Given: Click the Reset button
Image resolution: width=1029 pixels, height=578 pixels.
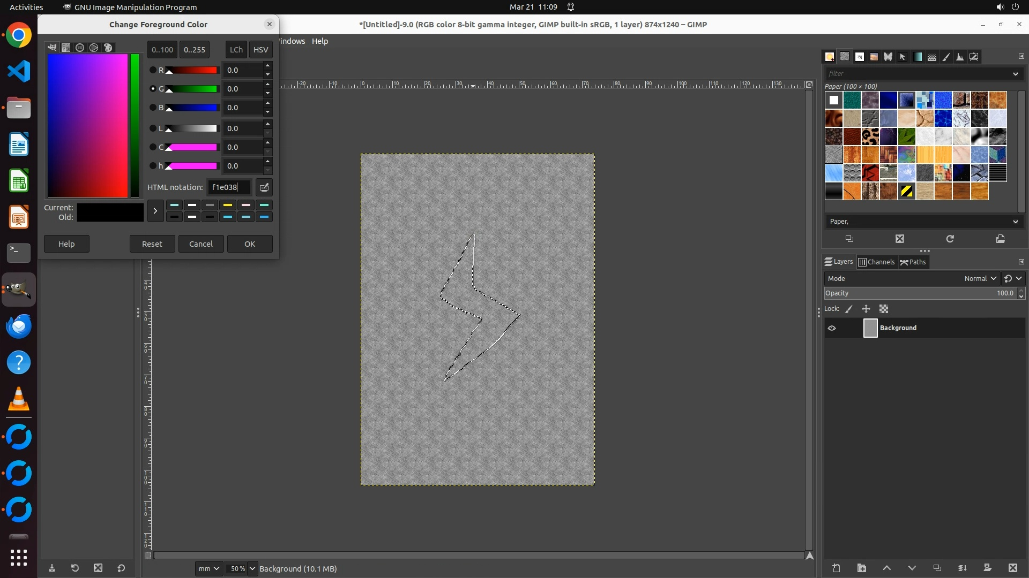Looking at the screenshot, I should click(x=152, y=244).
